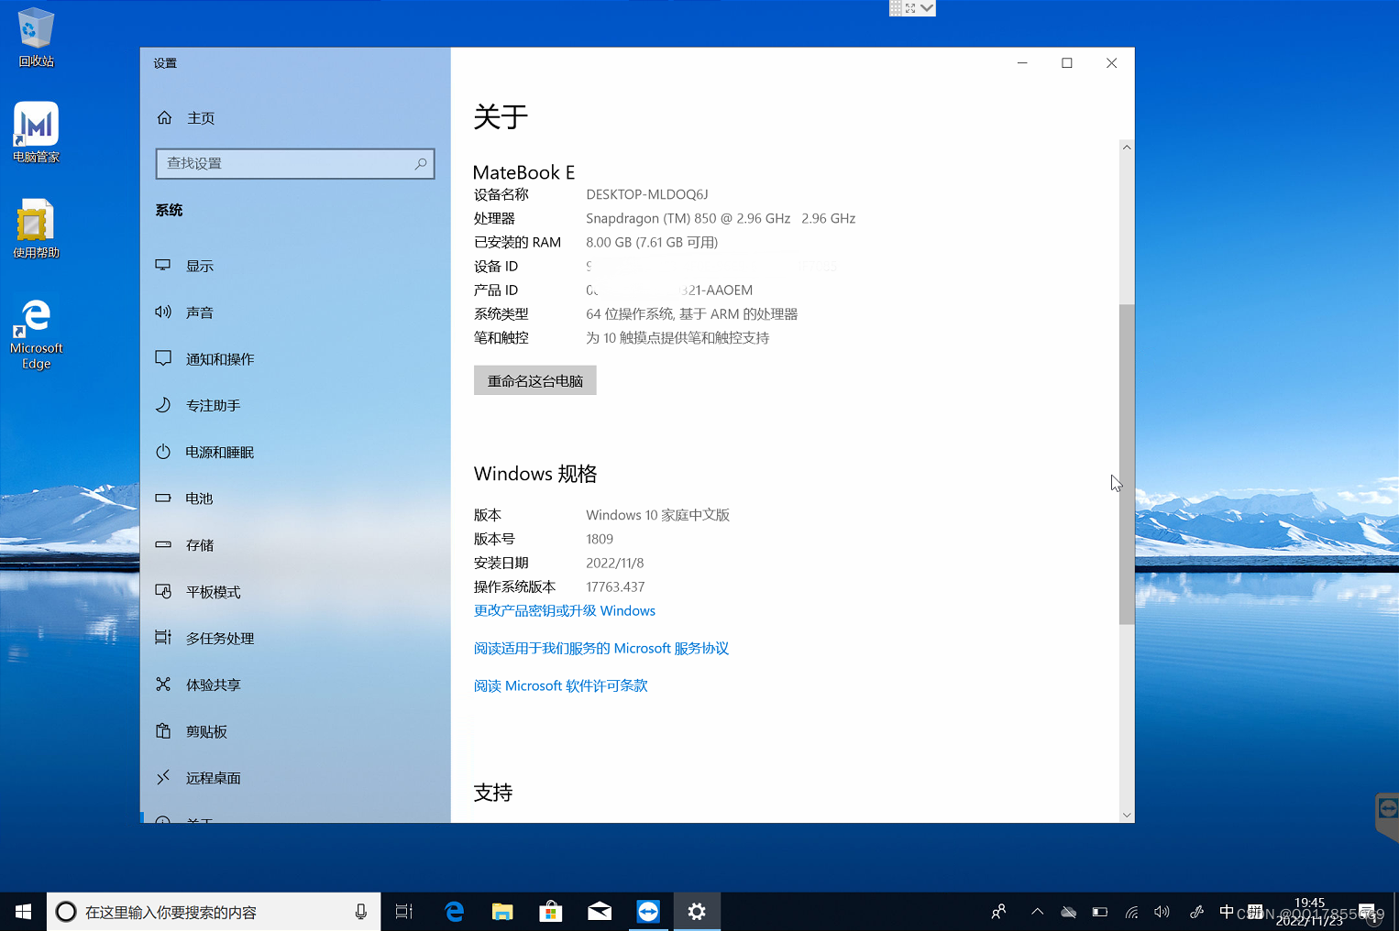This screenshot has height=931, width=1399.
Task: Close the Settings window
Action: tap(1112, 63)
